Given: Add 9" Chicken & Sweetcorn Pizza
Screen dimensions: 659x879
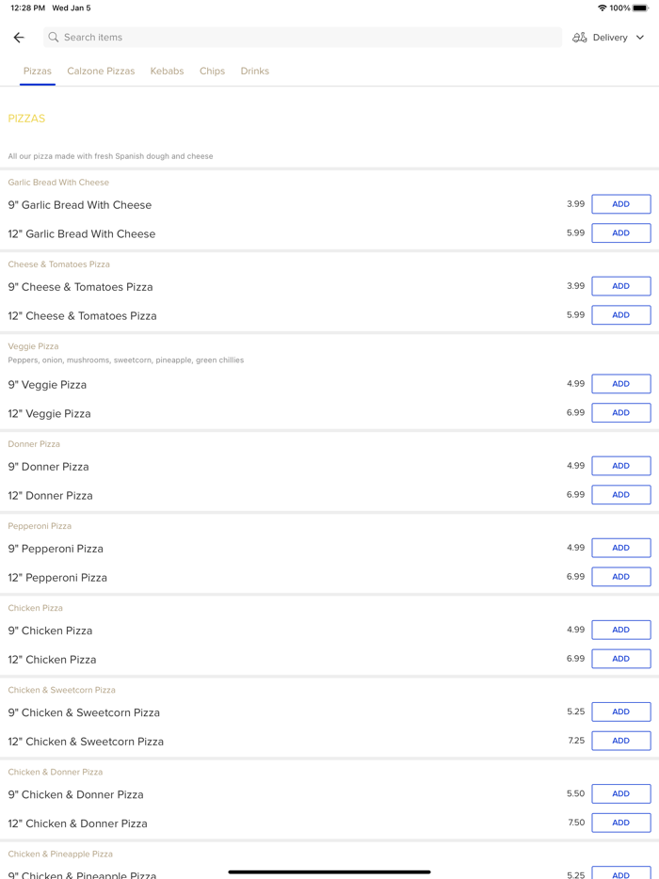Looking at the screenshot, I should coord(620,712).
